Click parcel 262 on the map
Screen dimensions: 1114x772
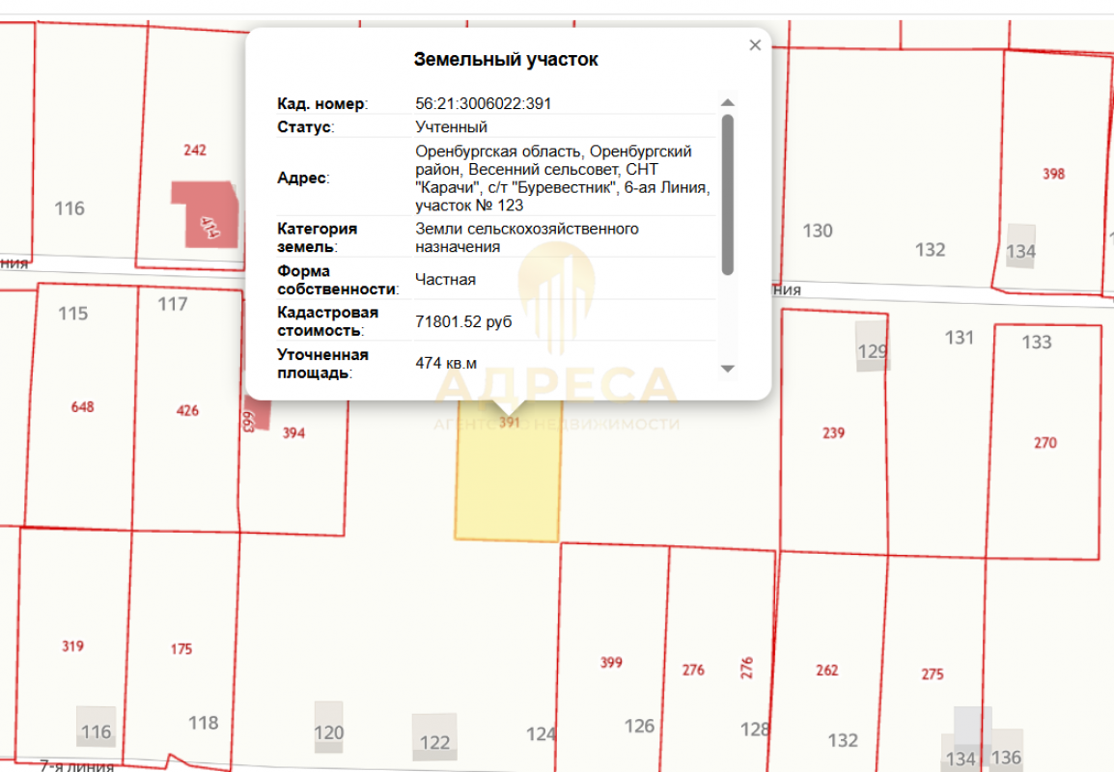[x=827, y=670]
